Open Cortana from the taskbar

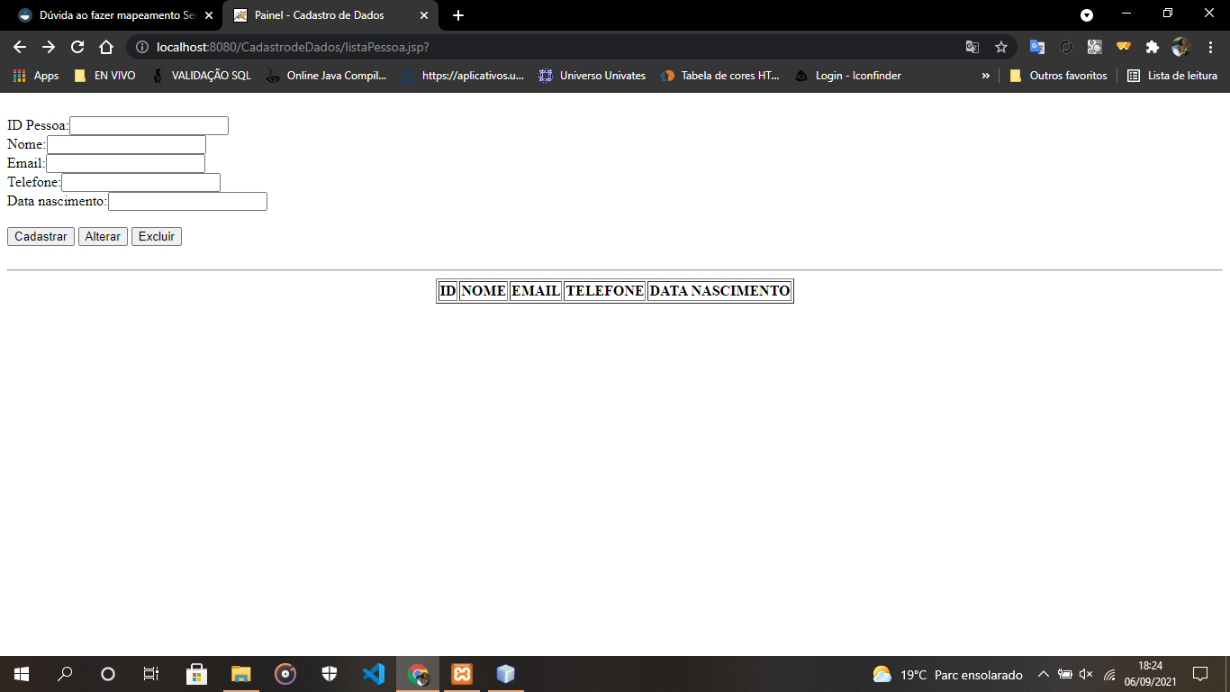coord(108,674)
